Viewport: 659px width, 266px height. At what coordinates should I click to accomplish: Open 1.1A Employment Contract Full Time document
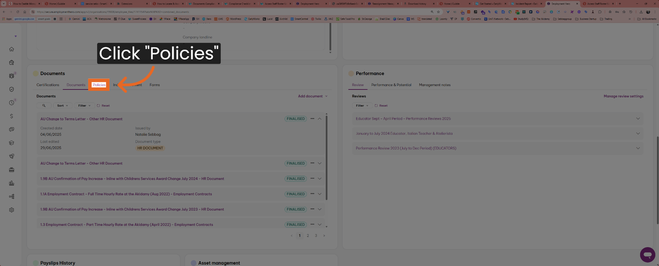pyautogui.click(x=126, y=194)
